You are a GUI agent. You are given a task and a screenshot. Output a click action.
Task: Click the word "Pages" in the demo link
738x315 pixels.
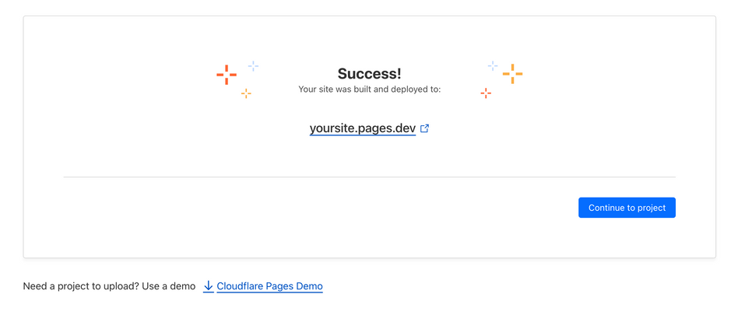click(279, 286)
